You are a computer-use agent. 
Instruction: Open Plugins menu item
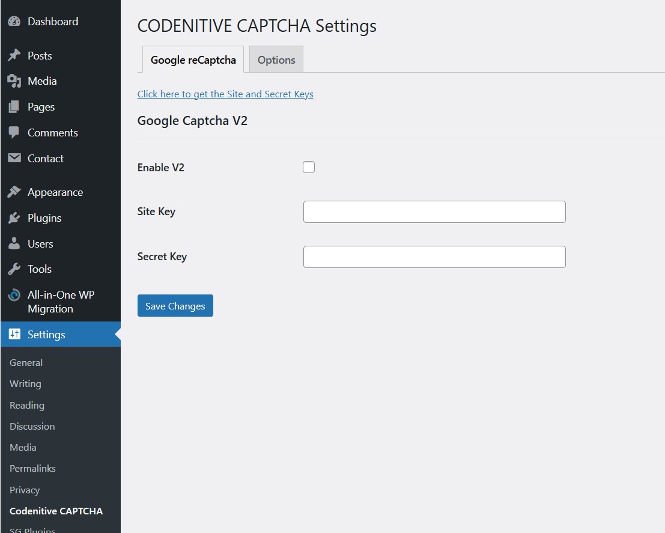point(44,218)
